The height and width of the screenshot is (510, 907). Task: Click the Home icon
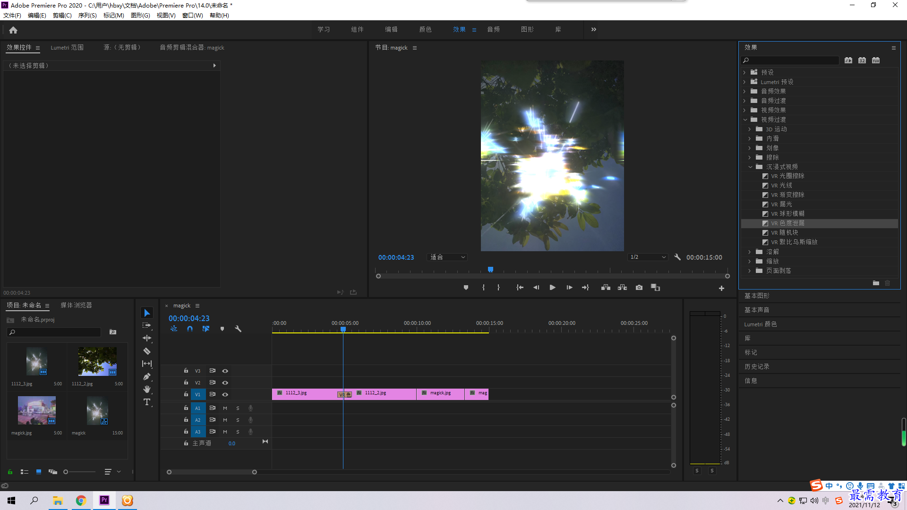[13, 30]
